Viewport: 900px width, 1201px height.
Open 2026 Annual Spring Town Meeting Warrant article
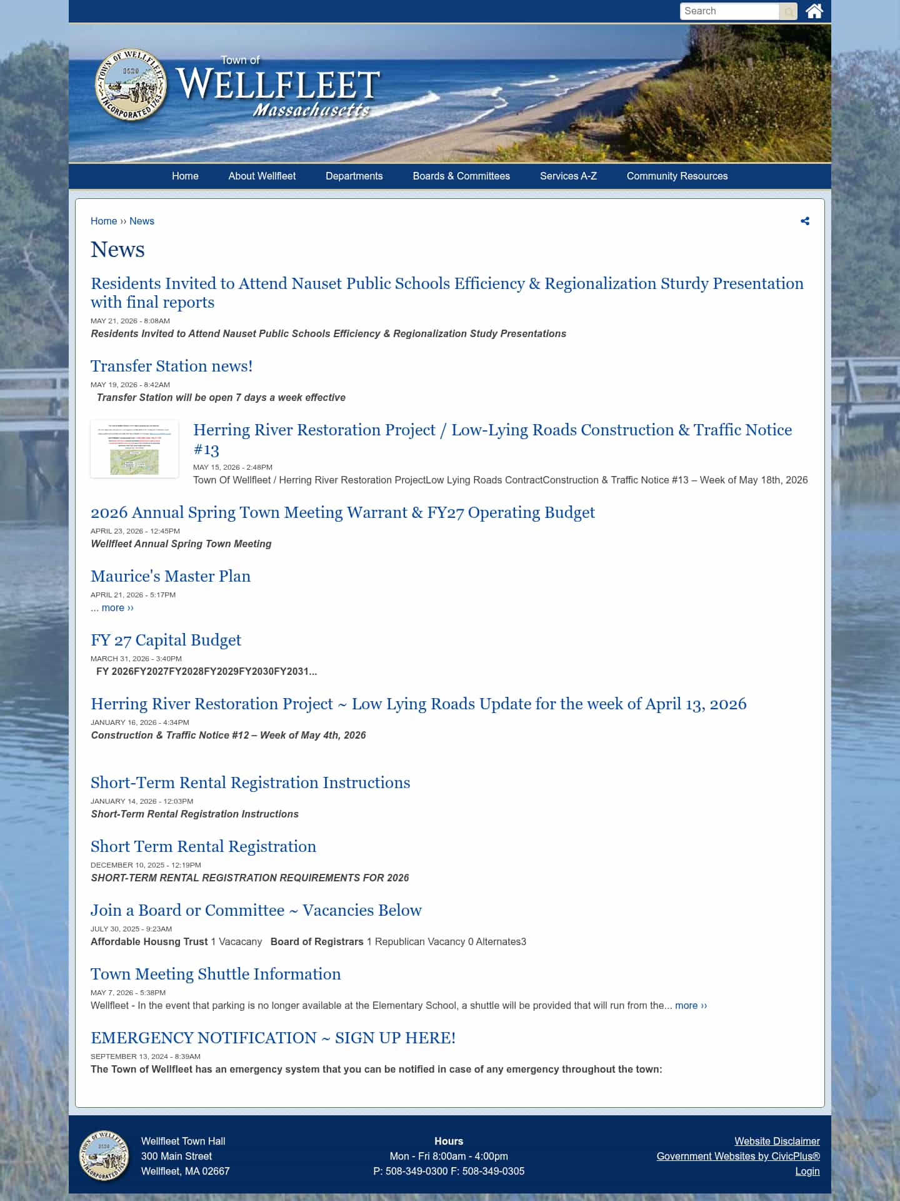pos(342,512)
